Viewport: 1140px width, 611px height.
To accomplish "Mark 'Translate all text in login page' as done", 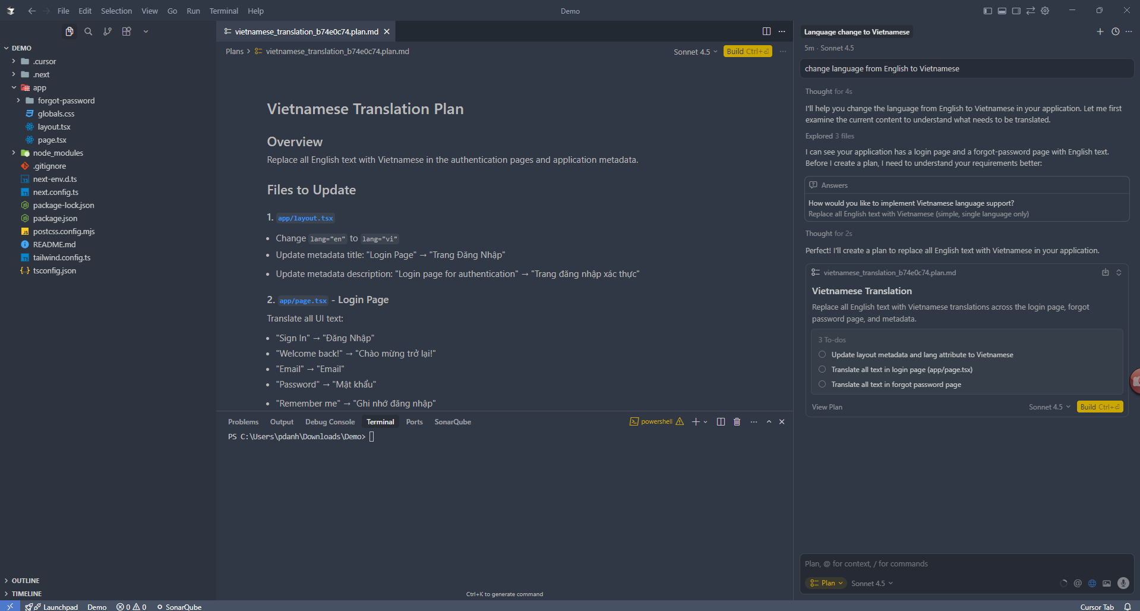I will tap(822, 369).
